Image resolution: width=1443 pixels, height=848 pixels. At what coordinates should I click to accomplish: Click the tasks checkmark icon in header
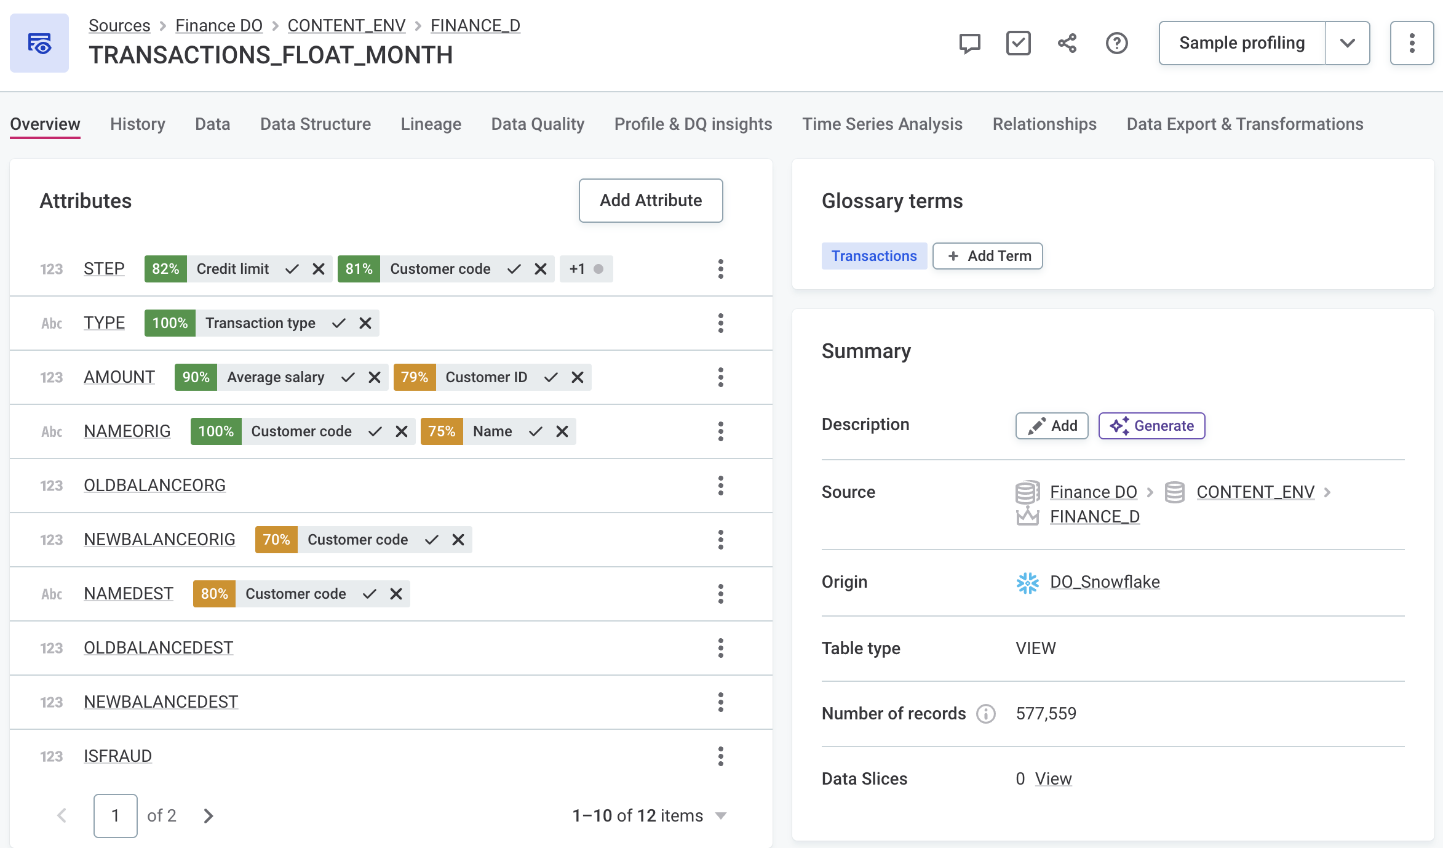(1018, 43)
